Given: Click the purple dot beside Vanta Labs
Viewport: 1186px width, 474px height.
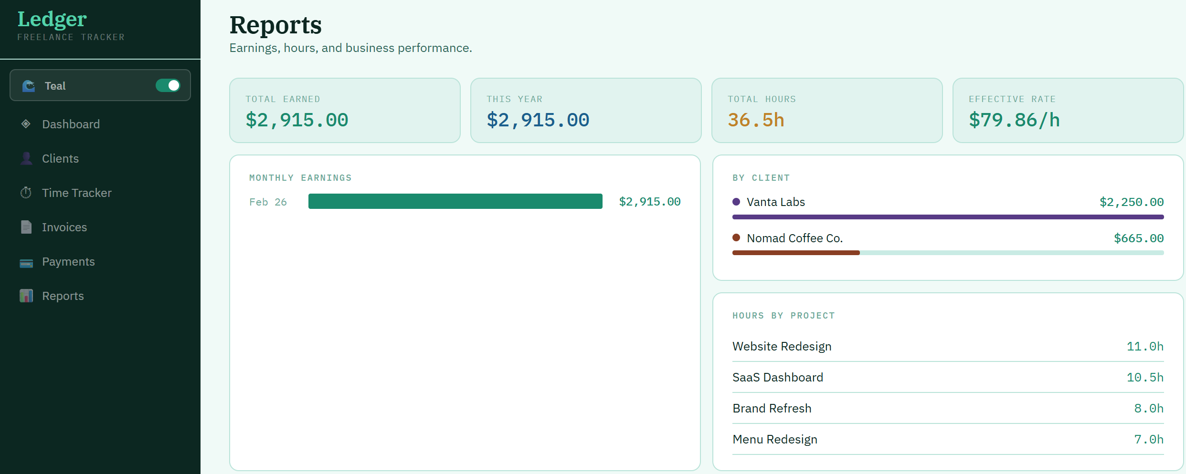Looking at the screenshot, I should tap(736, 202).
